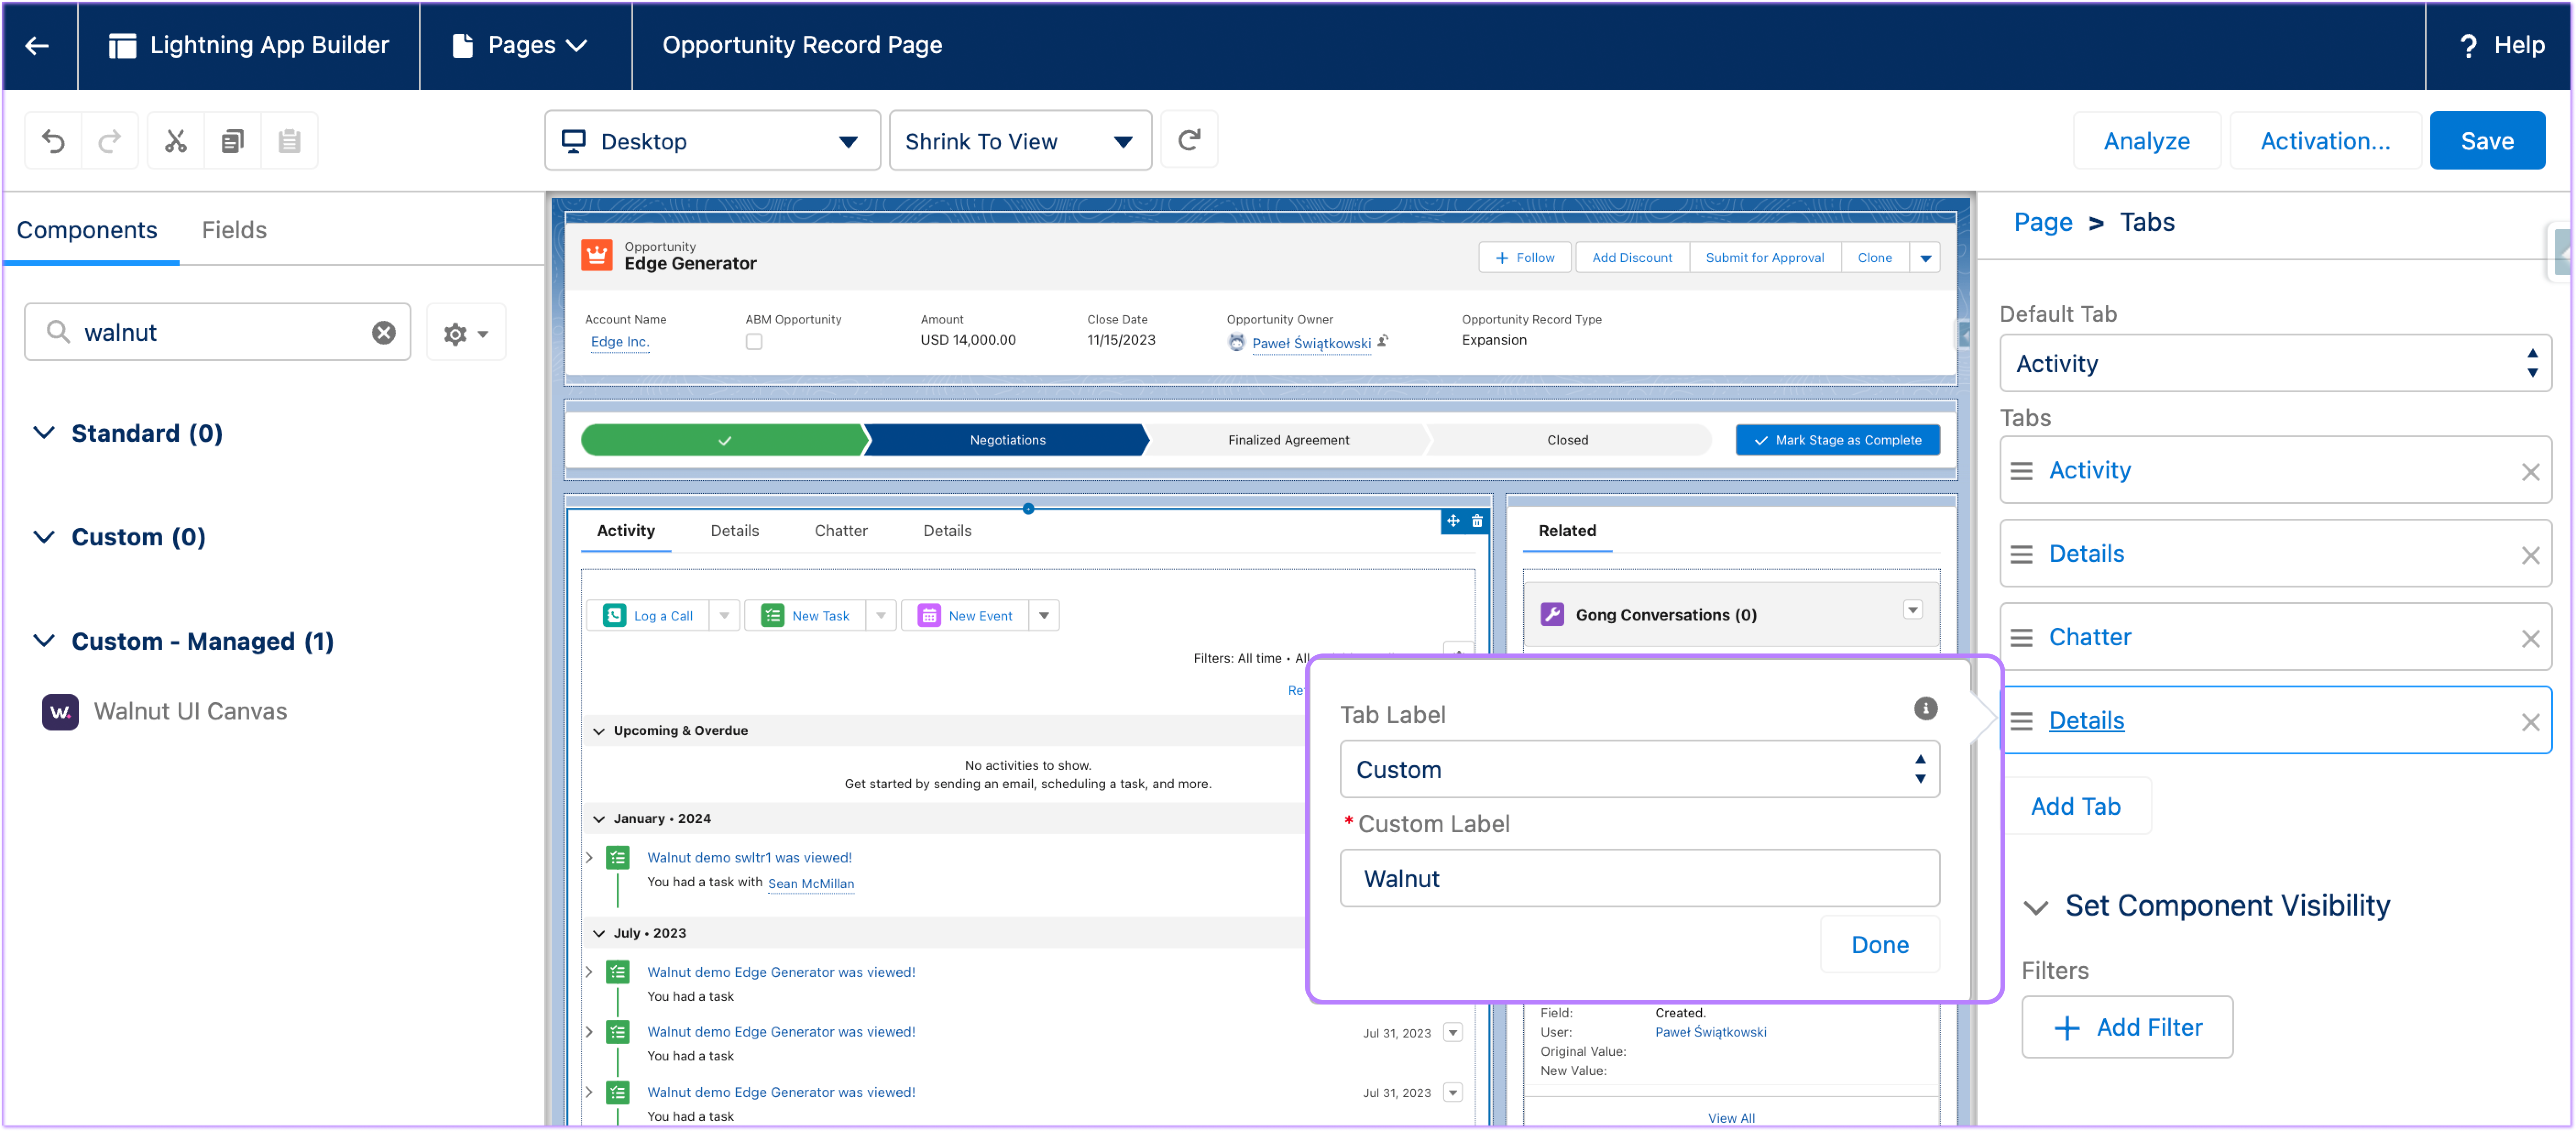Click the Analyze button

2147,141
